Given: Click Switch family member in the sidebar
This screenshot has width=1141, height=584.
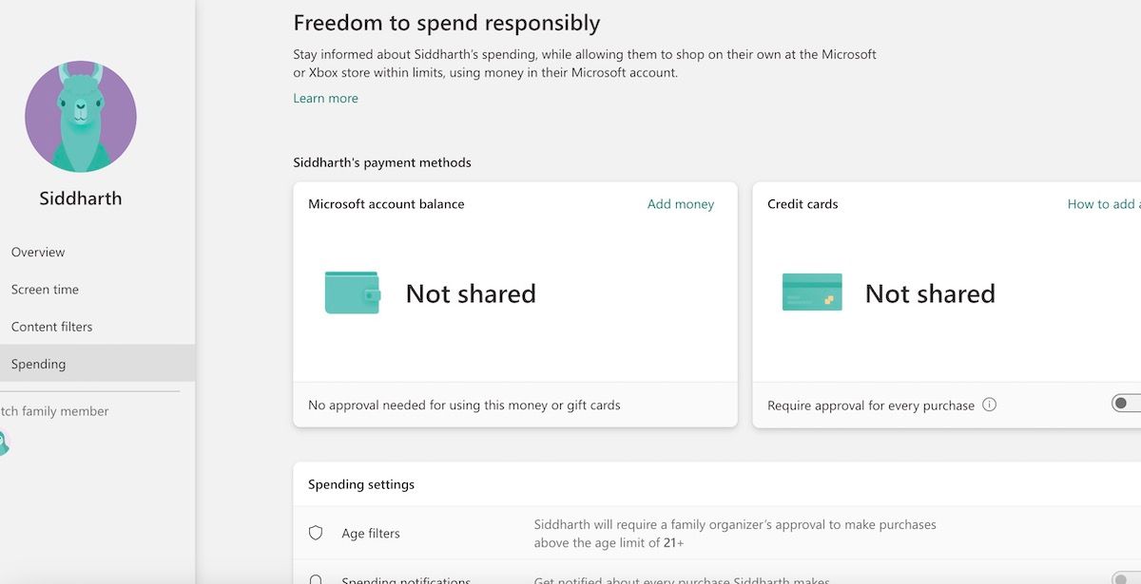Looking at the screenshot, I should tap(54, 411).
